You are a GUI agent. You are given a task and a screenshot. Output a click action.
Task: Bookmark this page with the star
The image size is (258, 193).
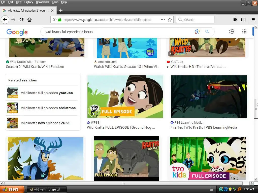pos(170,20)
